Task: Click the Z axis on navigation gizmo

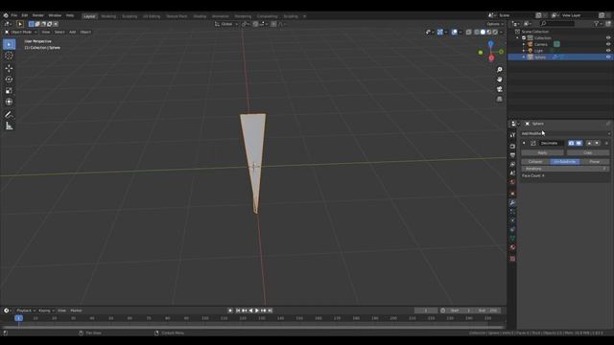Action: point(490,44)
